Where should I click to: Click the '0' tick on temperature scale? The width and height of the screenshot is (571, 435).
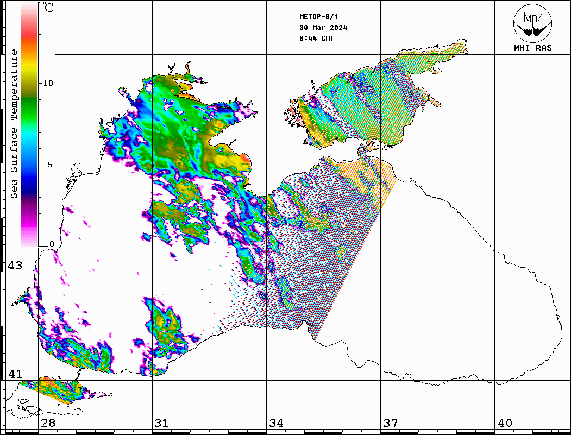[x=52, y=244]
